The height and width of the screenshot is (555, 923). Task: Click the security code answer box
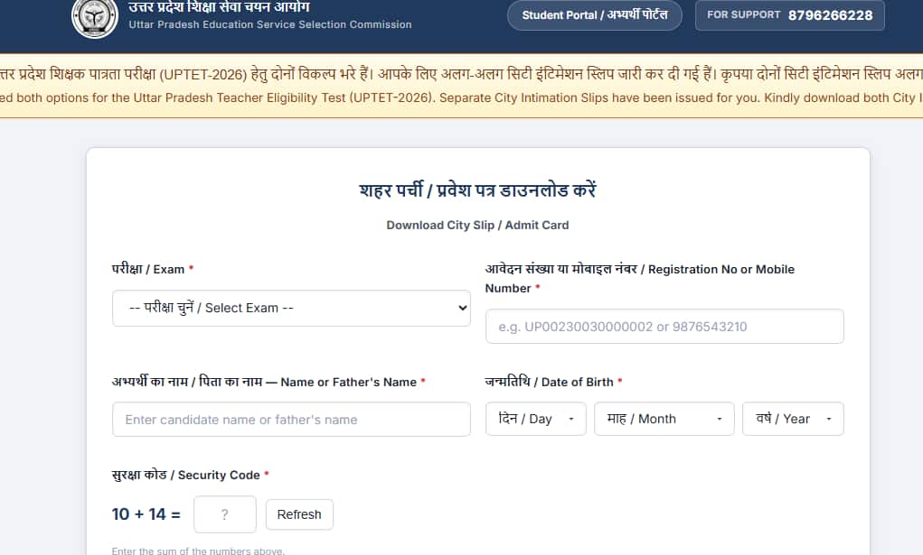tap(225, 514)
